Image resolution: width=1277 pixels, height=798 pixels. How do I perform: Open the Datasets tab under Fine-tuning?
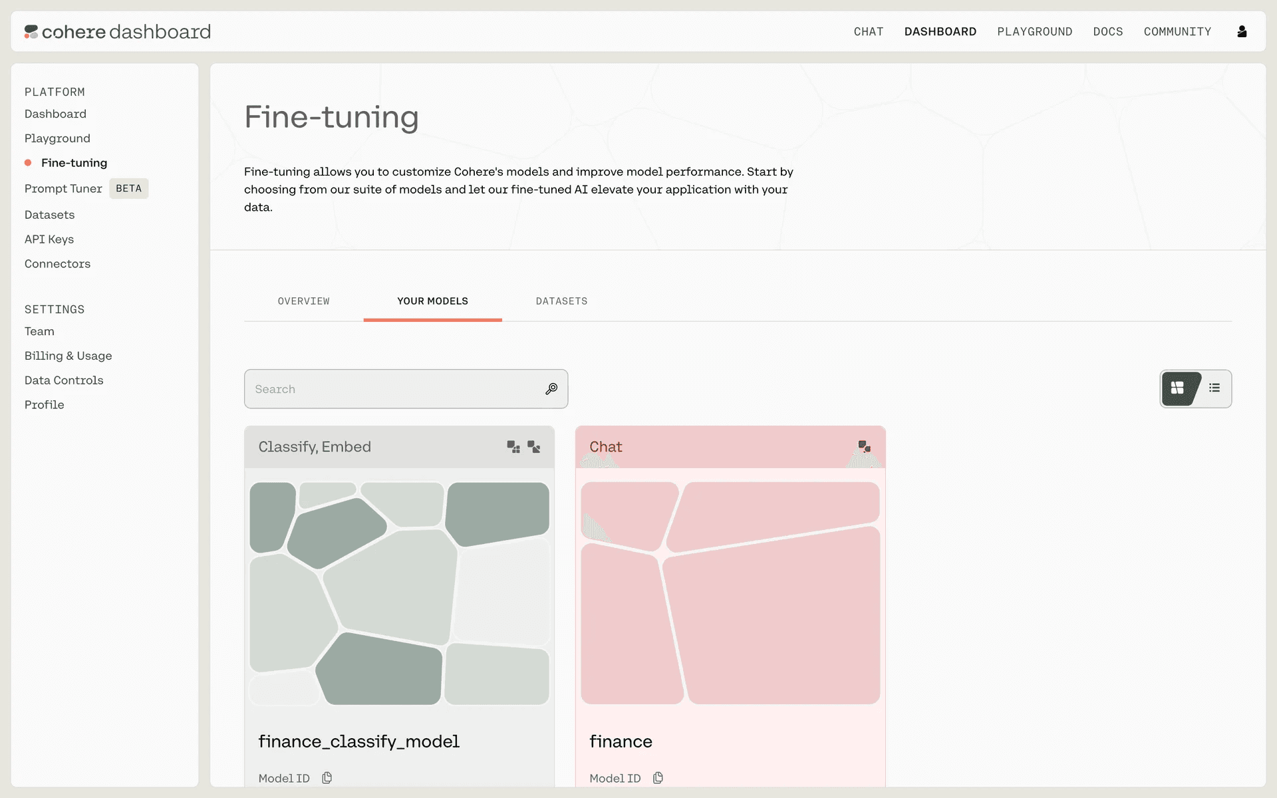tap(561, 301)
